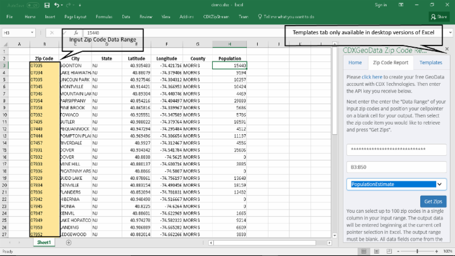Click the 100% zoom level

(448, 251)
